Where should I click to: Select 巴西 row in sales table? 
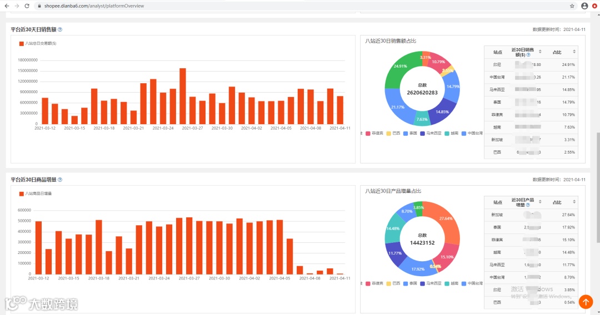[x=531, y=152]
